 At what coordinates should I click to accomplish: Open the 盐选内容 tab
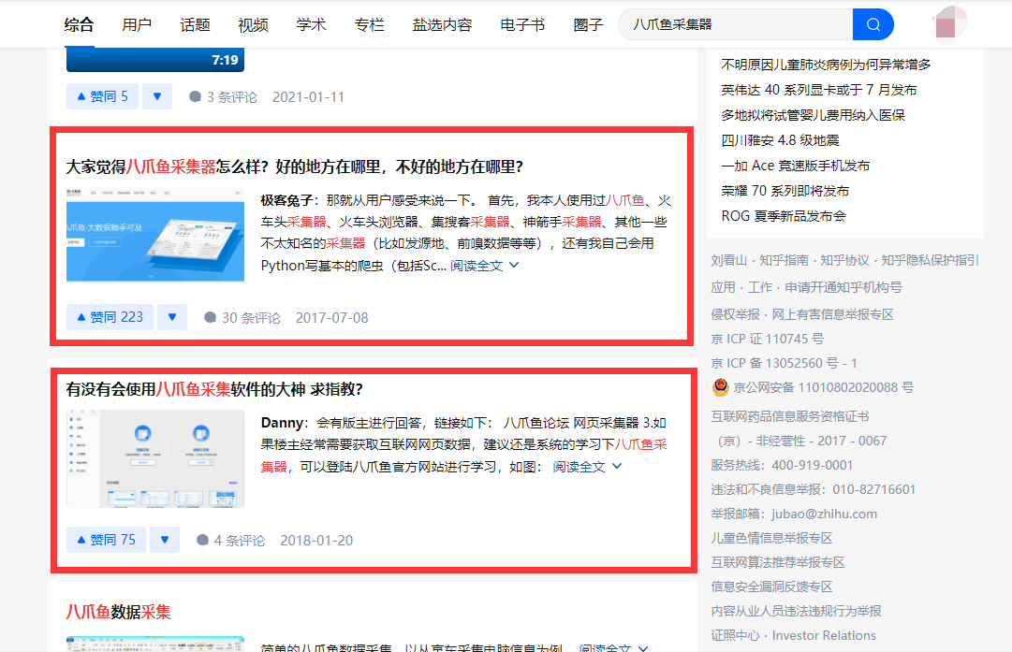click(442, 24)
